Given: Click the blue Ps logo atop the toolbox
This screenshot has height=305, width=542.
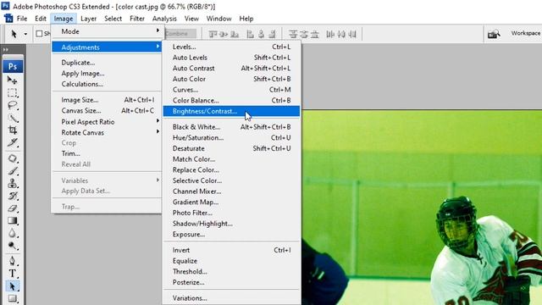Looking at the screenshot, I should coord(13,66).
